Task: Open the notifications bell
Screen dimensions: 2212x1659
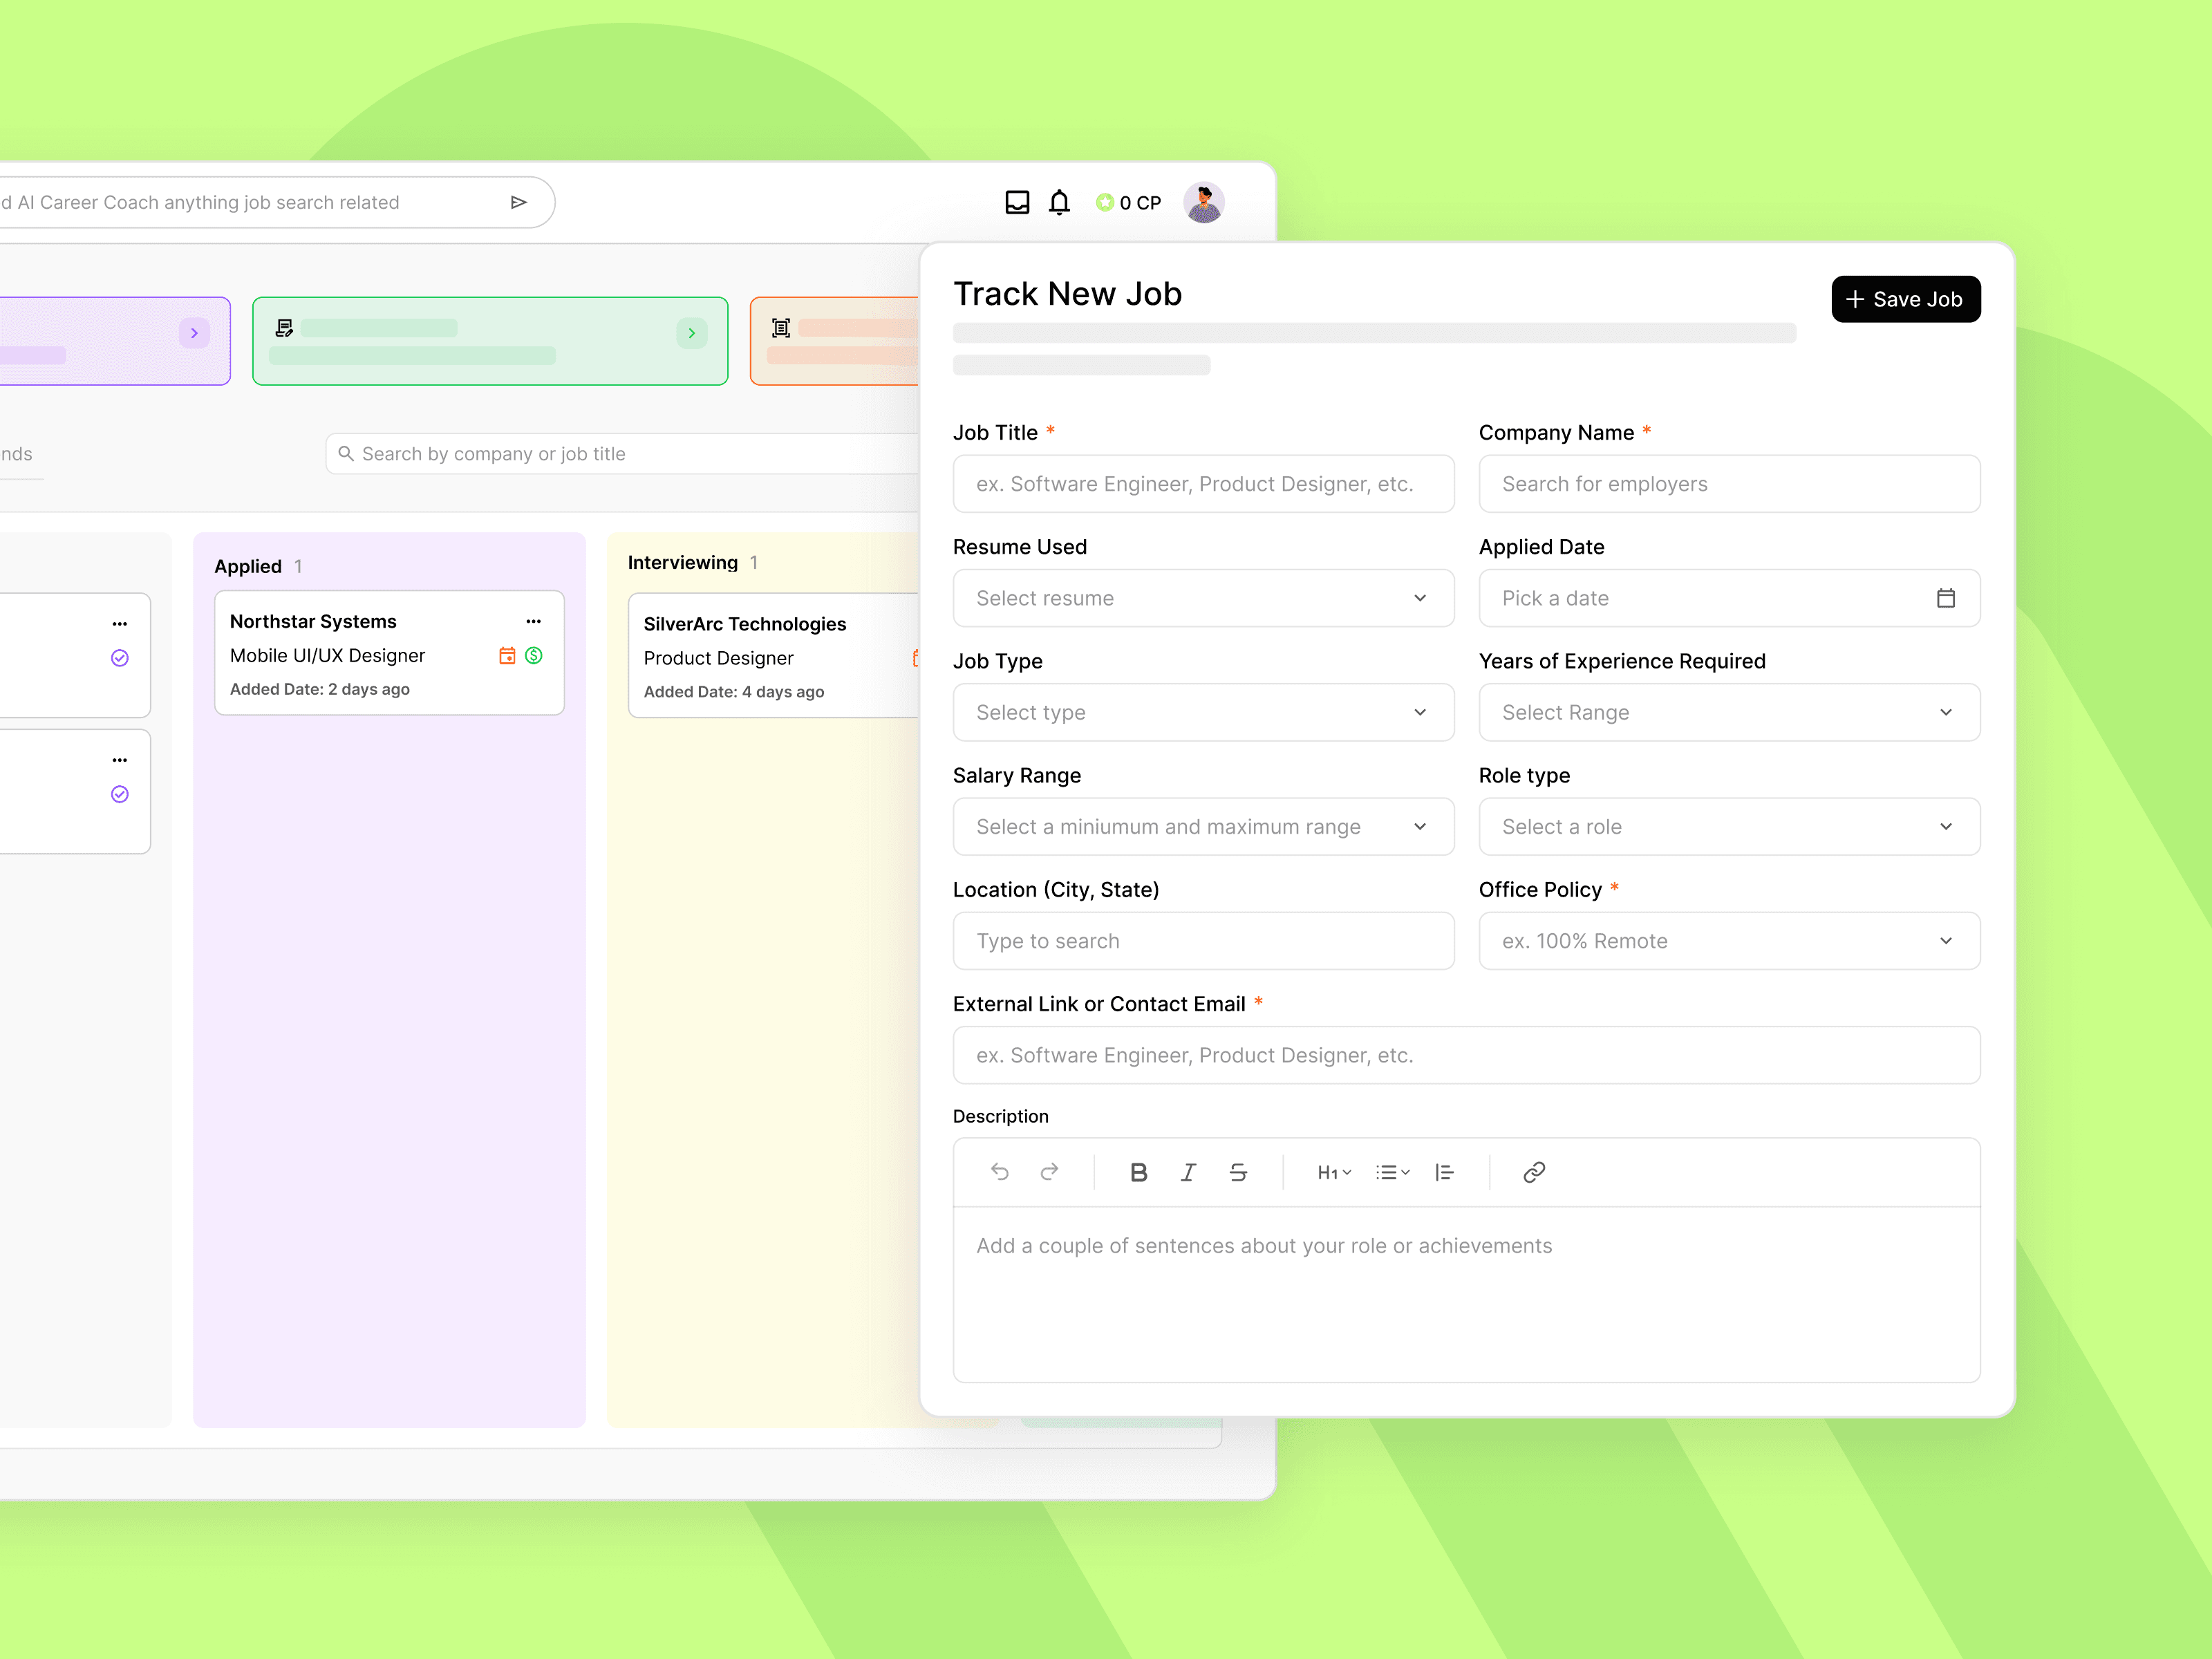Action: point(1059,203)
